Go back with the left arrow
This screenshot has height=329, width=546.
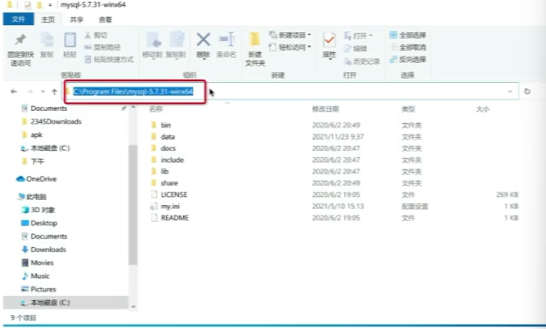pyautogui.click(x=14, y=92)
